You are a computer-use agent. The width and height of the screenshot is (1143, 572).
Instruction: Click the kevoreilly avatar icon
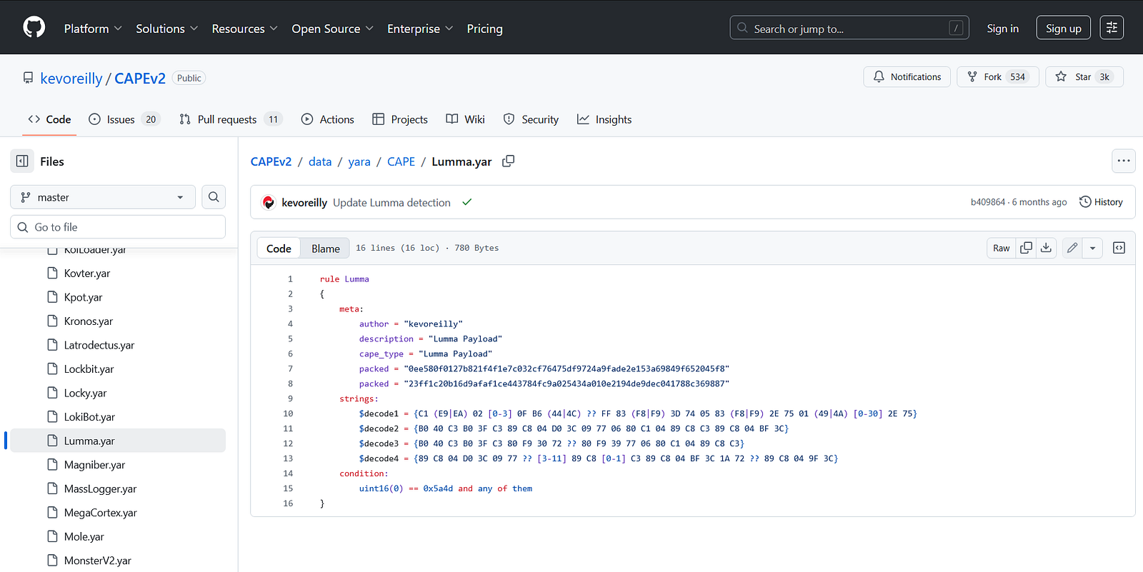pos(269,203)
